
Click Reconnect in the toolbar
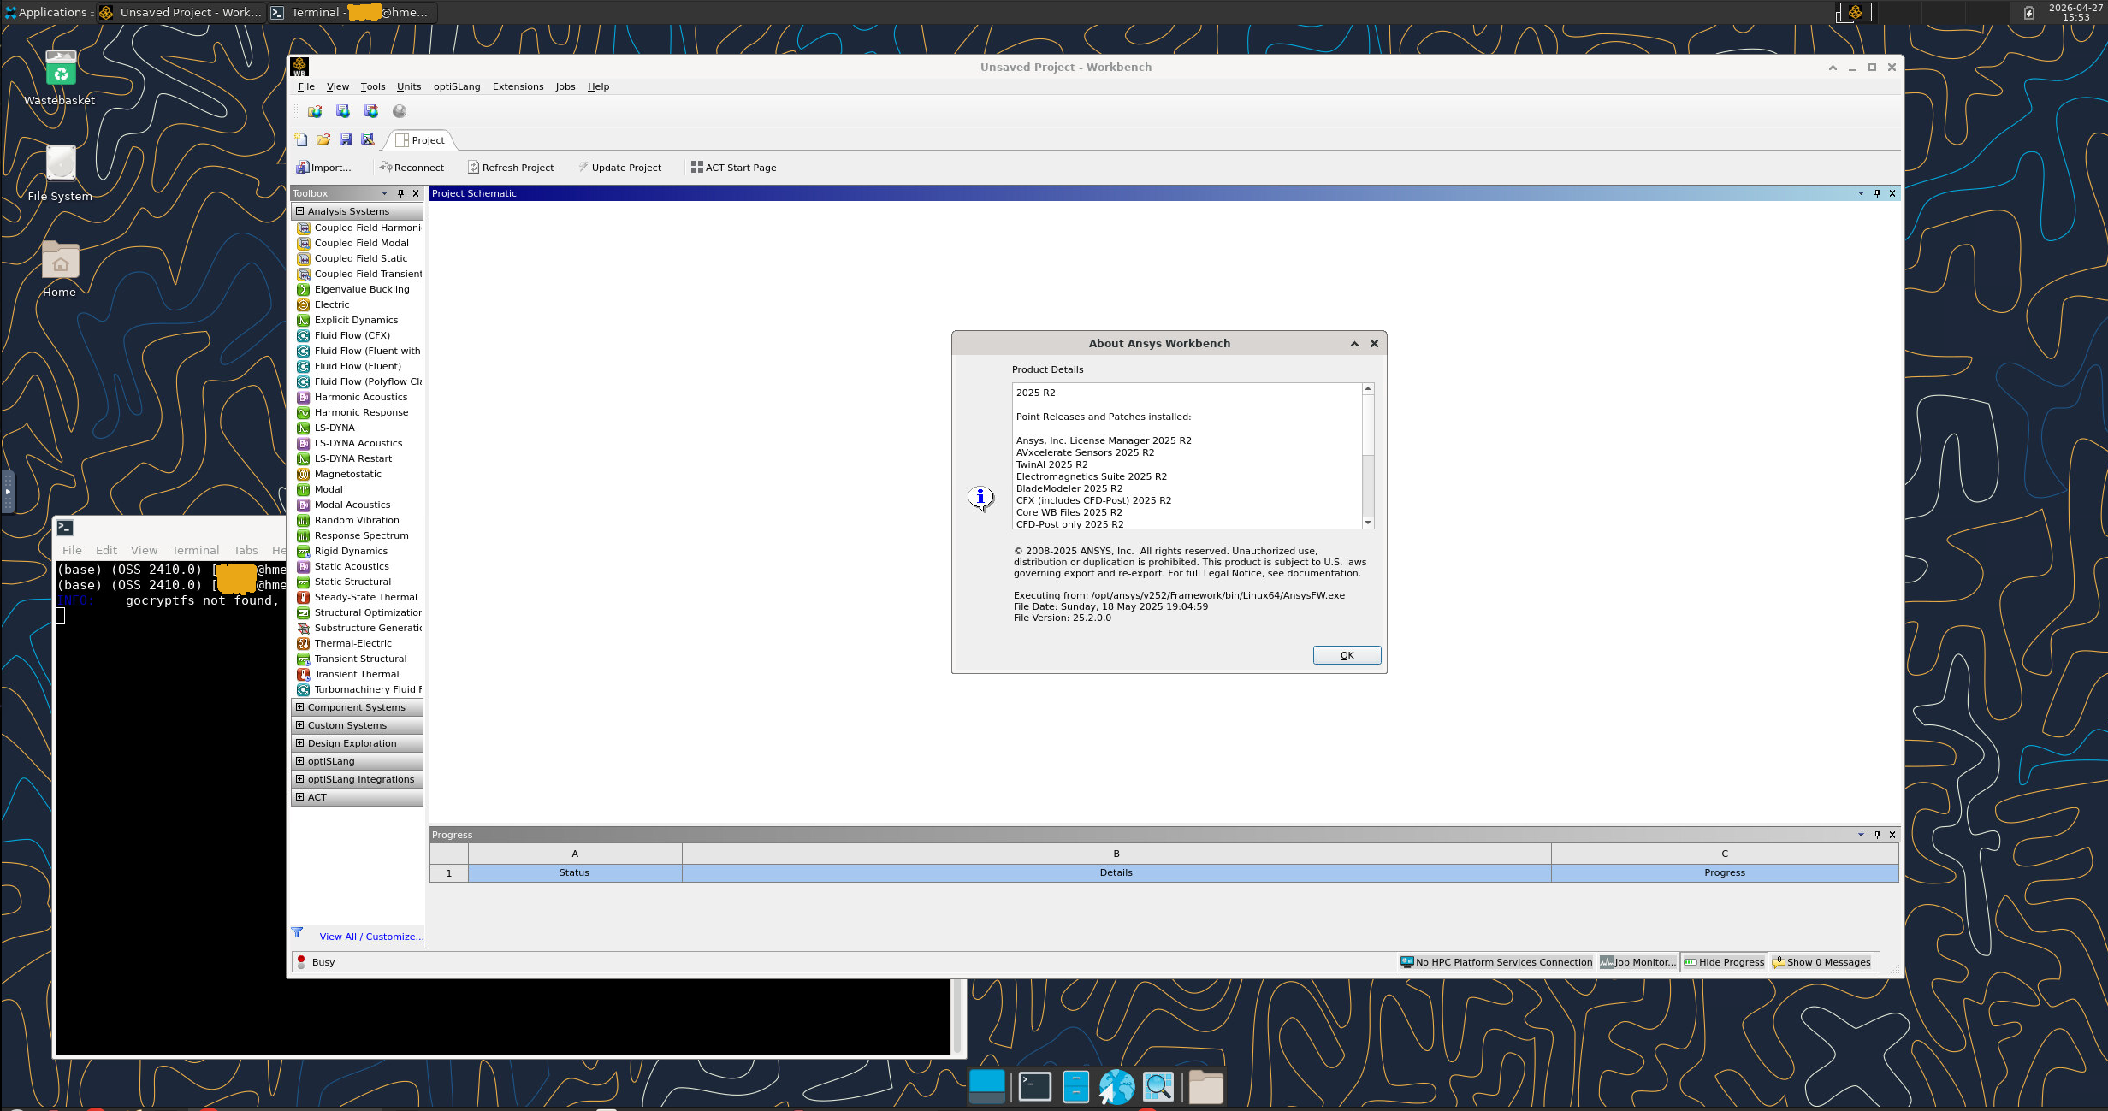click(412, 168)
